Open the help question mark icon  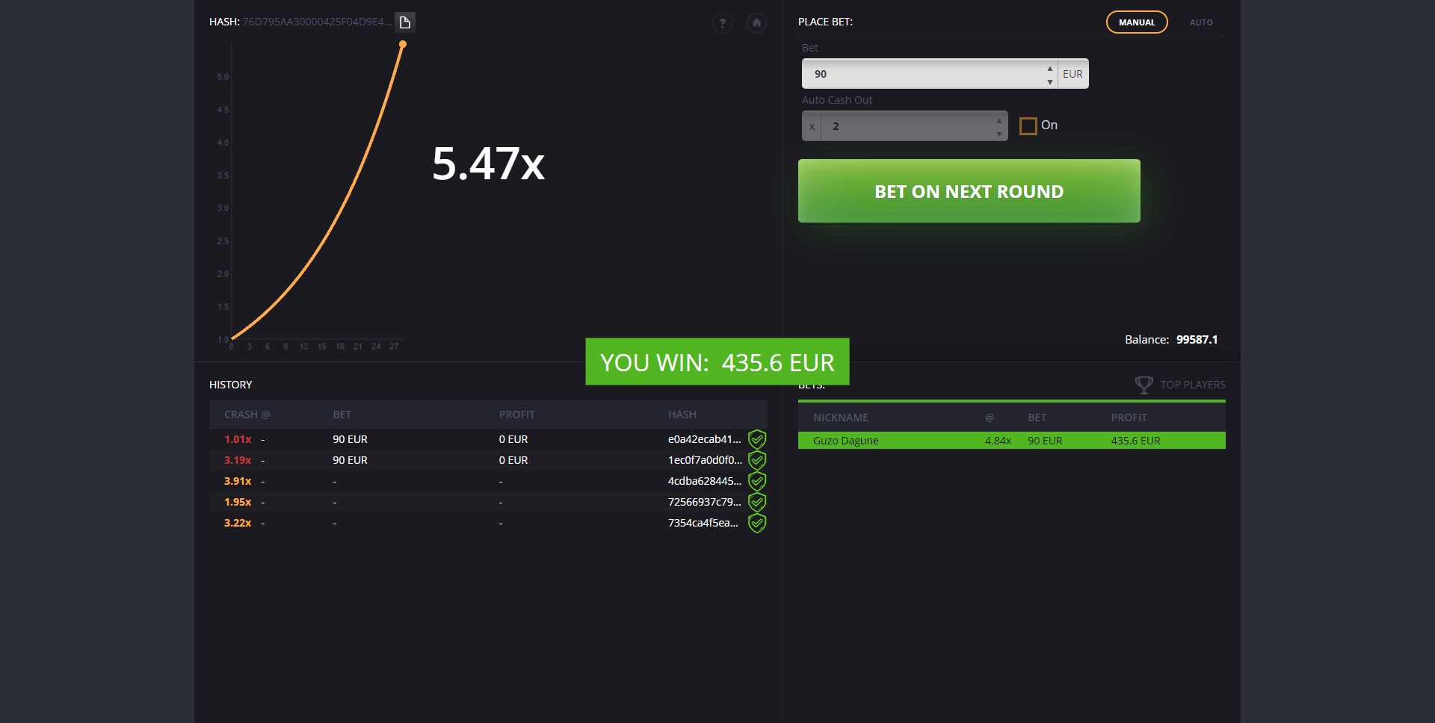coord(722,23)
